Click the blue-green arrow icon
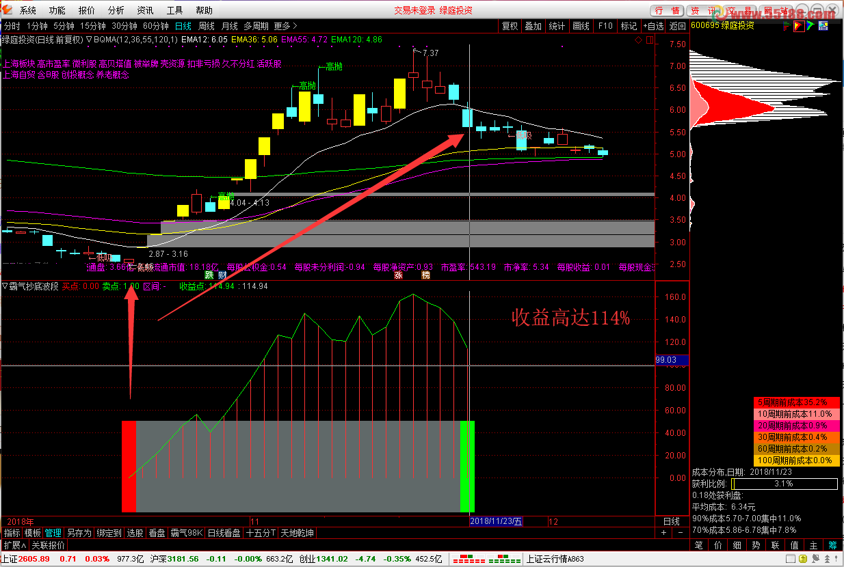This screenshot has width=844, height=567. point(810,26)
